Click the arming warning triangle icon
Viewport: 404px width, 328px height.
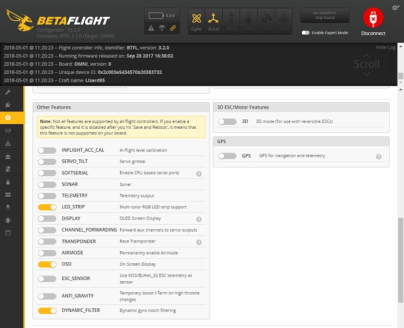[151, 28]
